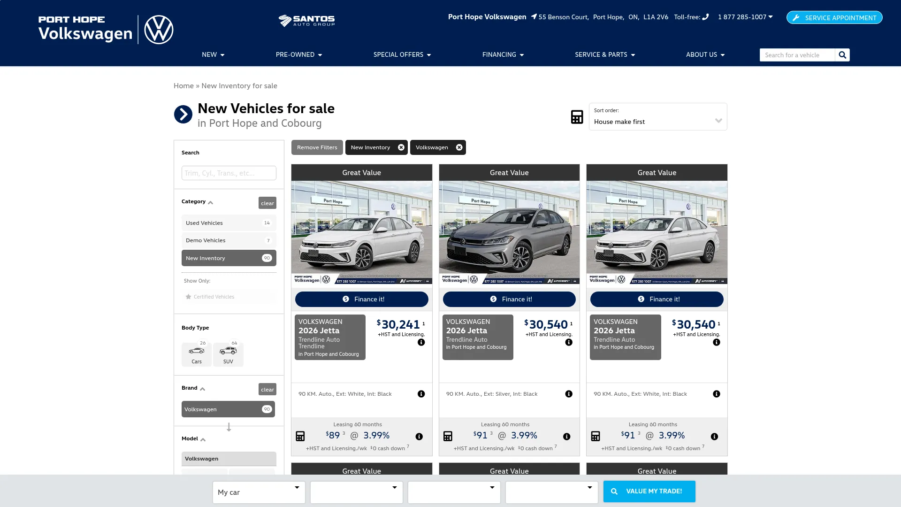Show leasing info for $89 per week offer
Viewport: 901px width, 507px height.
click(419, 437)
